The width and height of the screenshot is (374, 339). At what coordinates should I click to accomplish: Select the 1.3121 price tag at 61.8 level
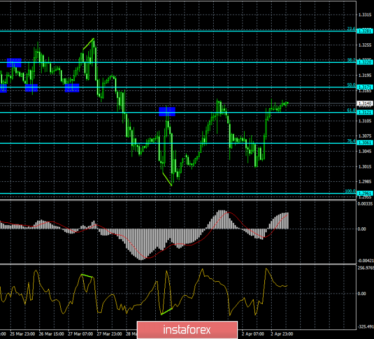click(x=364, y=112)
